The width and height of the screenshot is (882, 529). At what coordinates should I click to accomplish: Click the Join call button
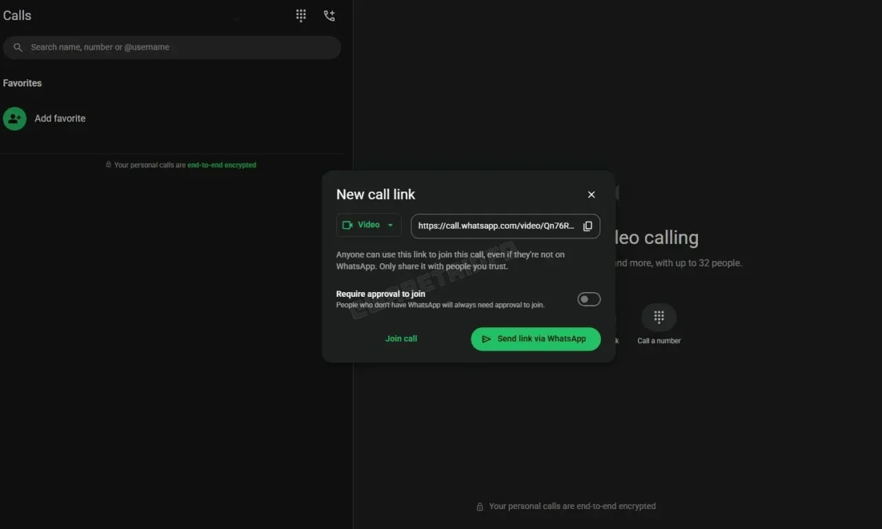[x=401, y=339]
